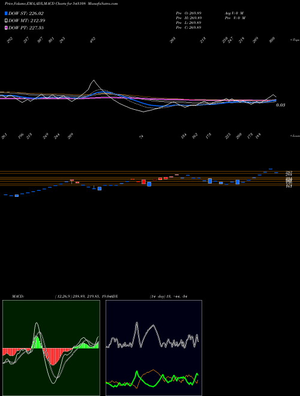Click the 161 price level label at right

point(289,186)
